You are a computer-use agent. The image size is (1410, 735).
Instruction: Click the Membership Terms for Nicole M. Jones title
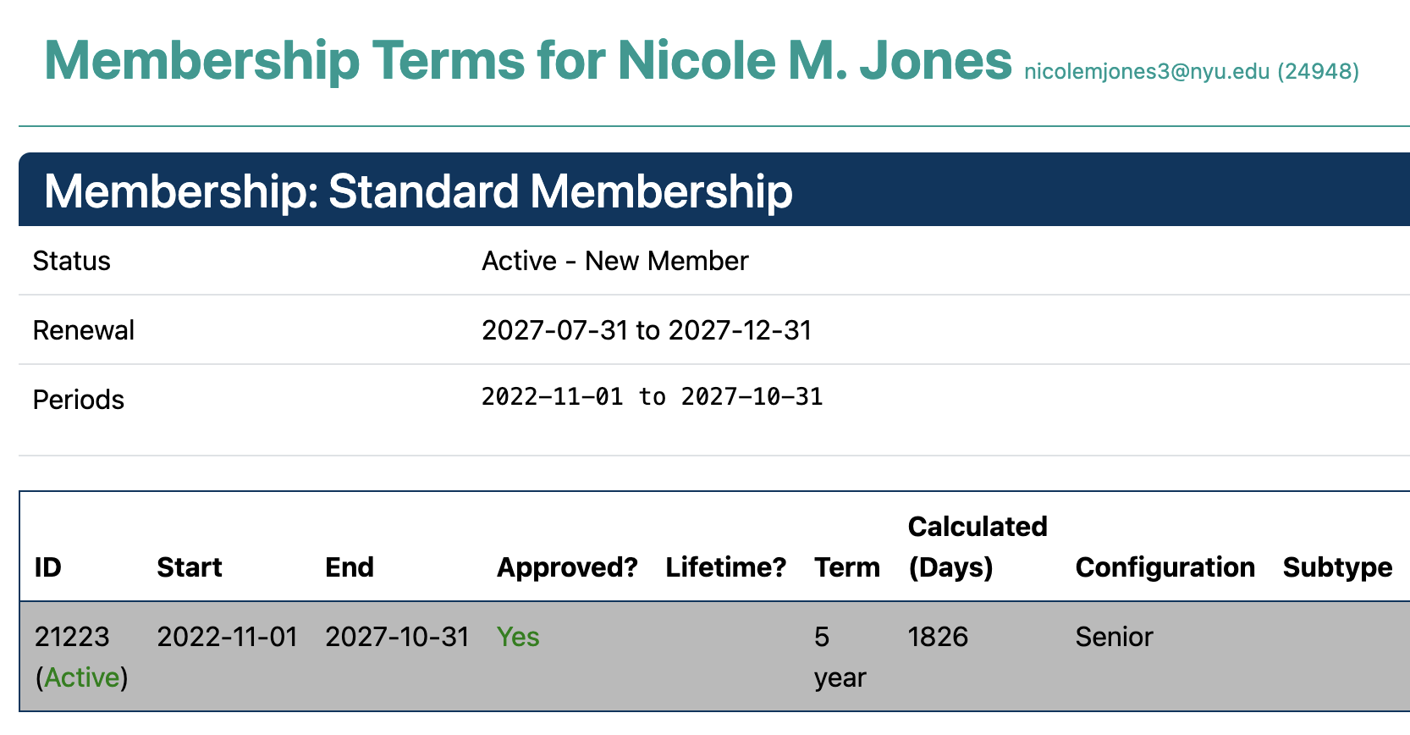pyautogui.click(x=527, y=61)
